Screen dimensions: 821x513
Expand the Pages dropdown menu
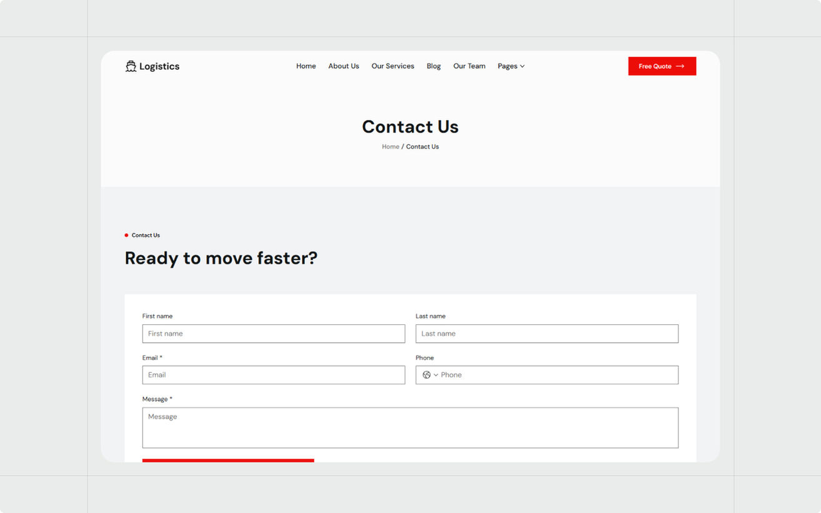click(x=511, y=66)
